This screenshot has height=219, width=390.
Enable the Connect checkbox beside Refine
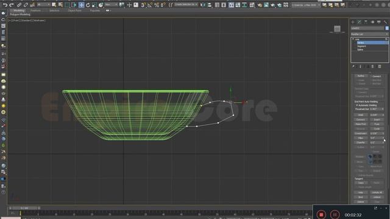[371, 76]
